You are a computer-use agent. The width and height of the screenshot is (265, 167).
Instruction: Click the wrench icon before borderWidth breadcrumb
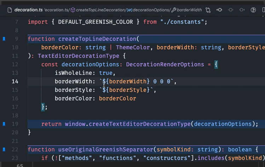[x=174, y=10]
